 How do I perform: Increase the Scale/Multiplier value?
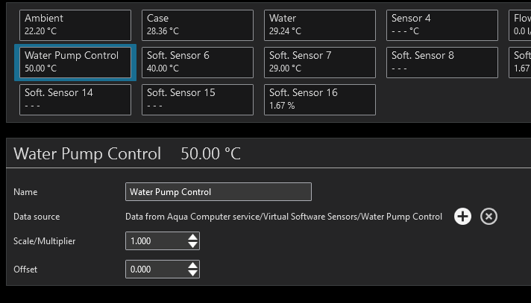193,237
